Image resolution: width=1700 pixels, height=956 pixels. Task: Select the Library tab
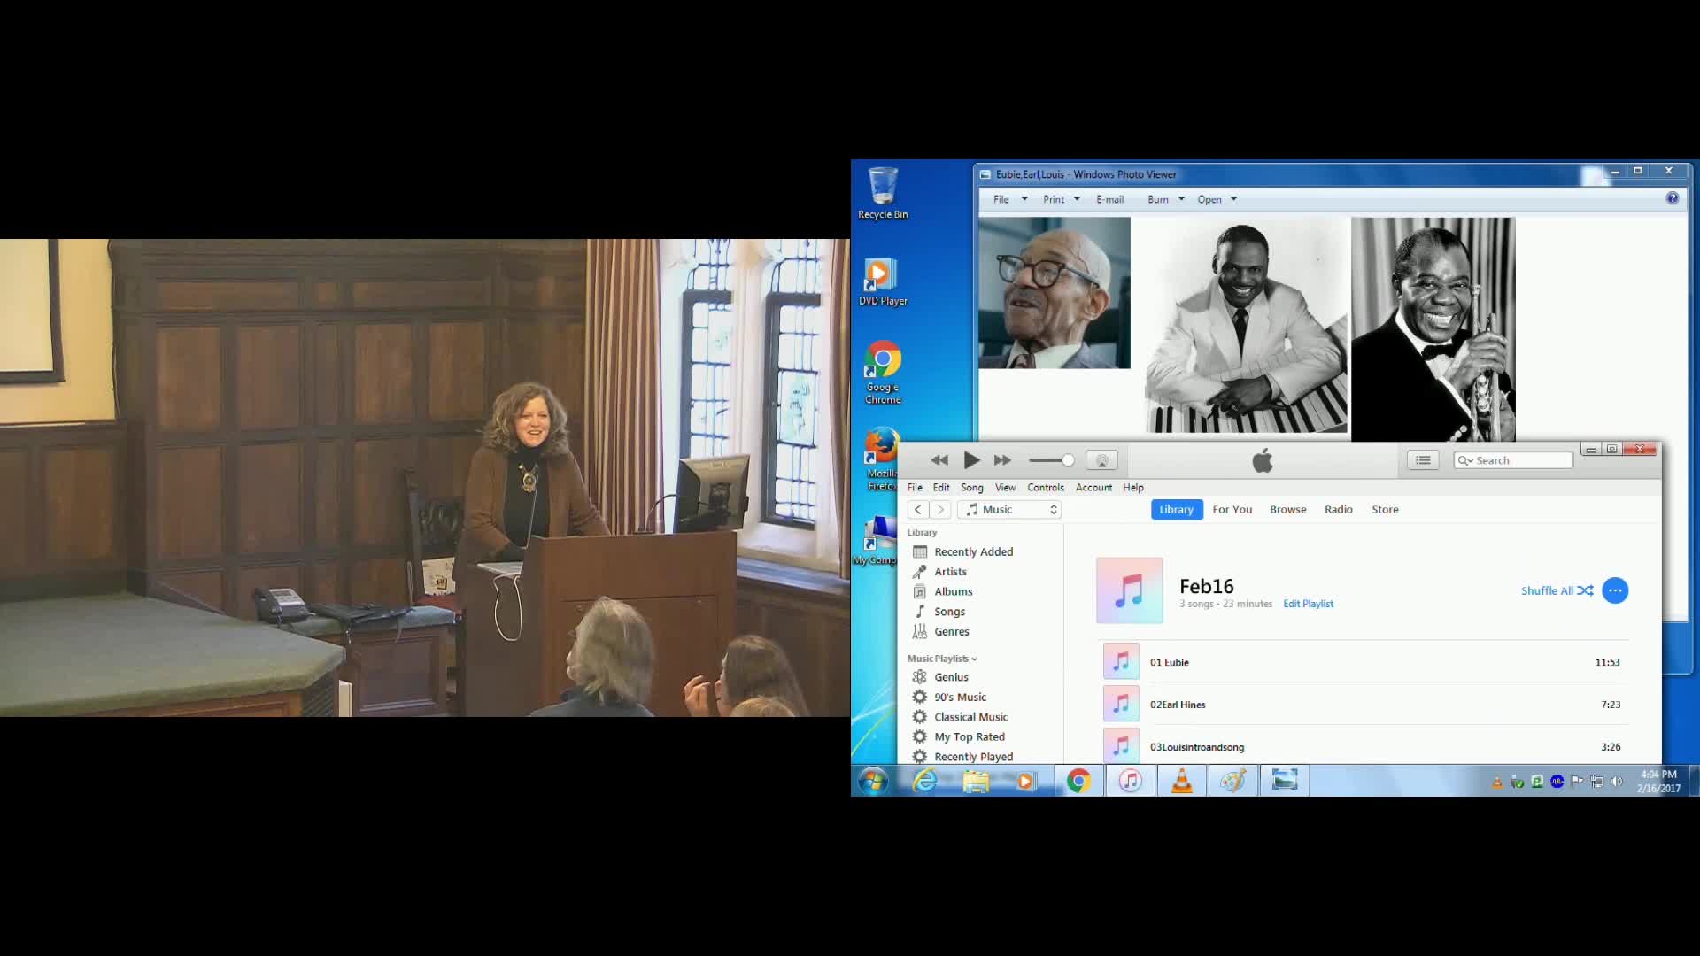pyautogui.click(x=1177, y=510)
